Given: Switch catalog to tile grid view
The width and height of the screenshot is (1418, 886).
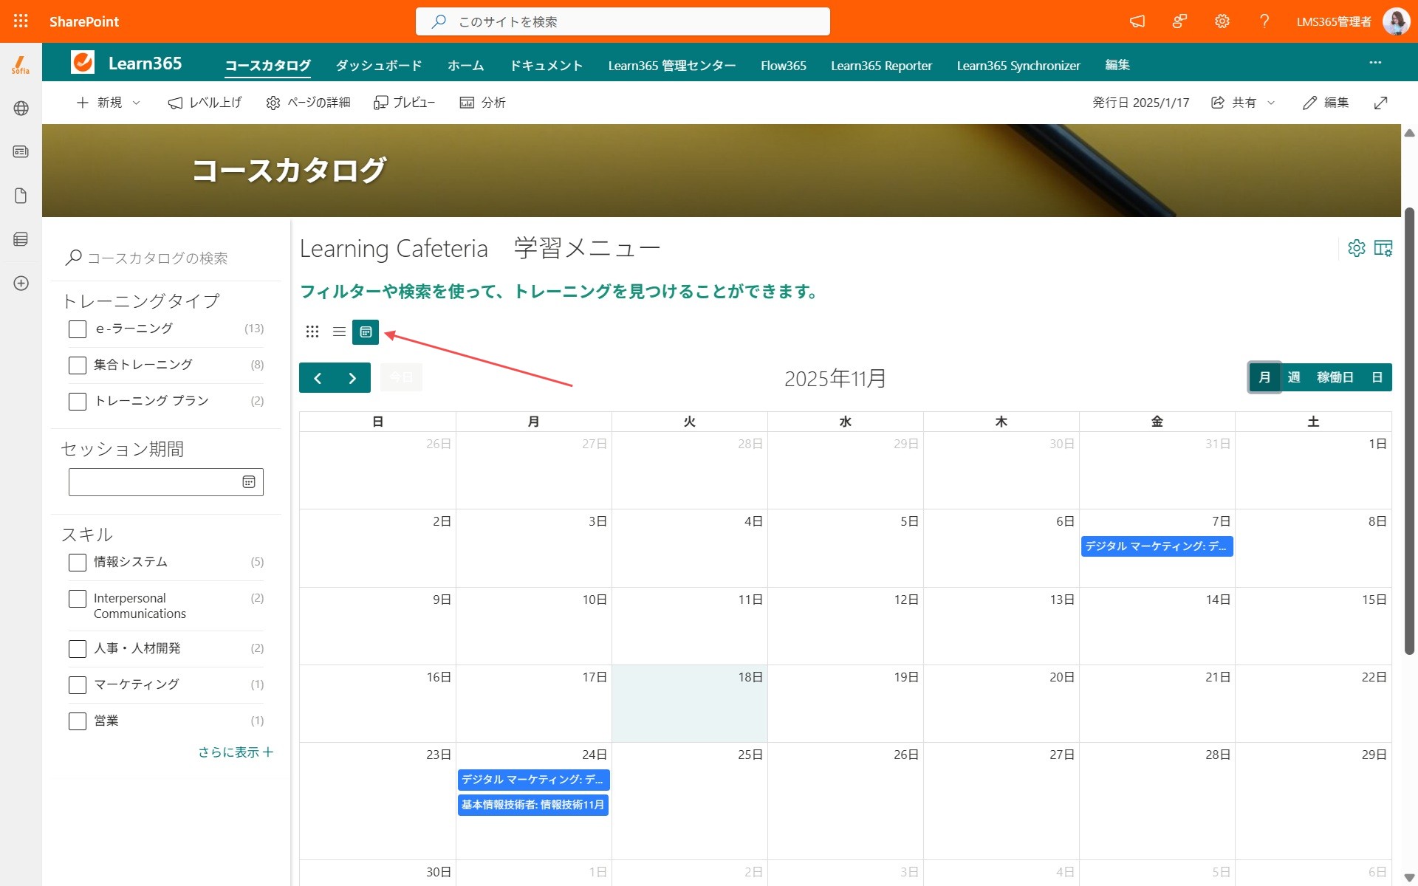Looking at the screenshot, I should pyautogui.click(x=312, y=332).
